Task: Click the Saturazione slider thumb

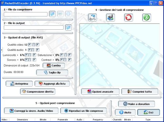Action: [x=66, y=55]
